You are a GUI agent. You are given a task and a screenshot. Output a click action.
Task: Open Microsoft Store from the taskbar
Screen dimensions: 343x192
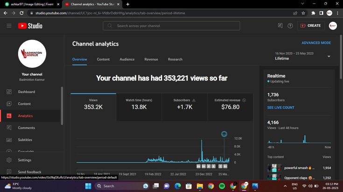(189, 186)
